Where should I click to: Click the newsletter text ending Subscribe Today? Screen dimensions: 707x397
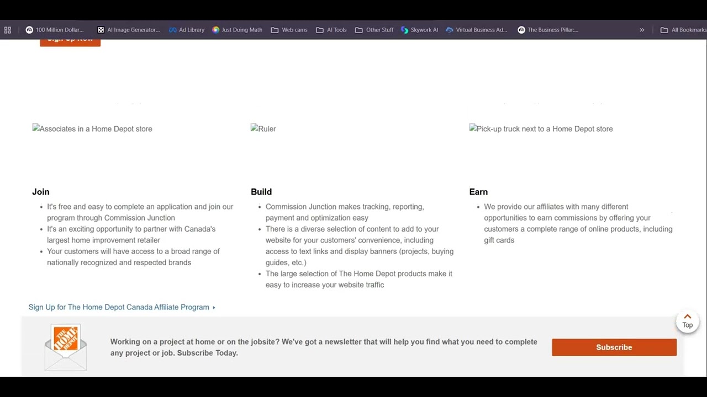[x=324, y=347]
